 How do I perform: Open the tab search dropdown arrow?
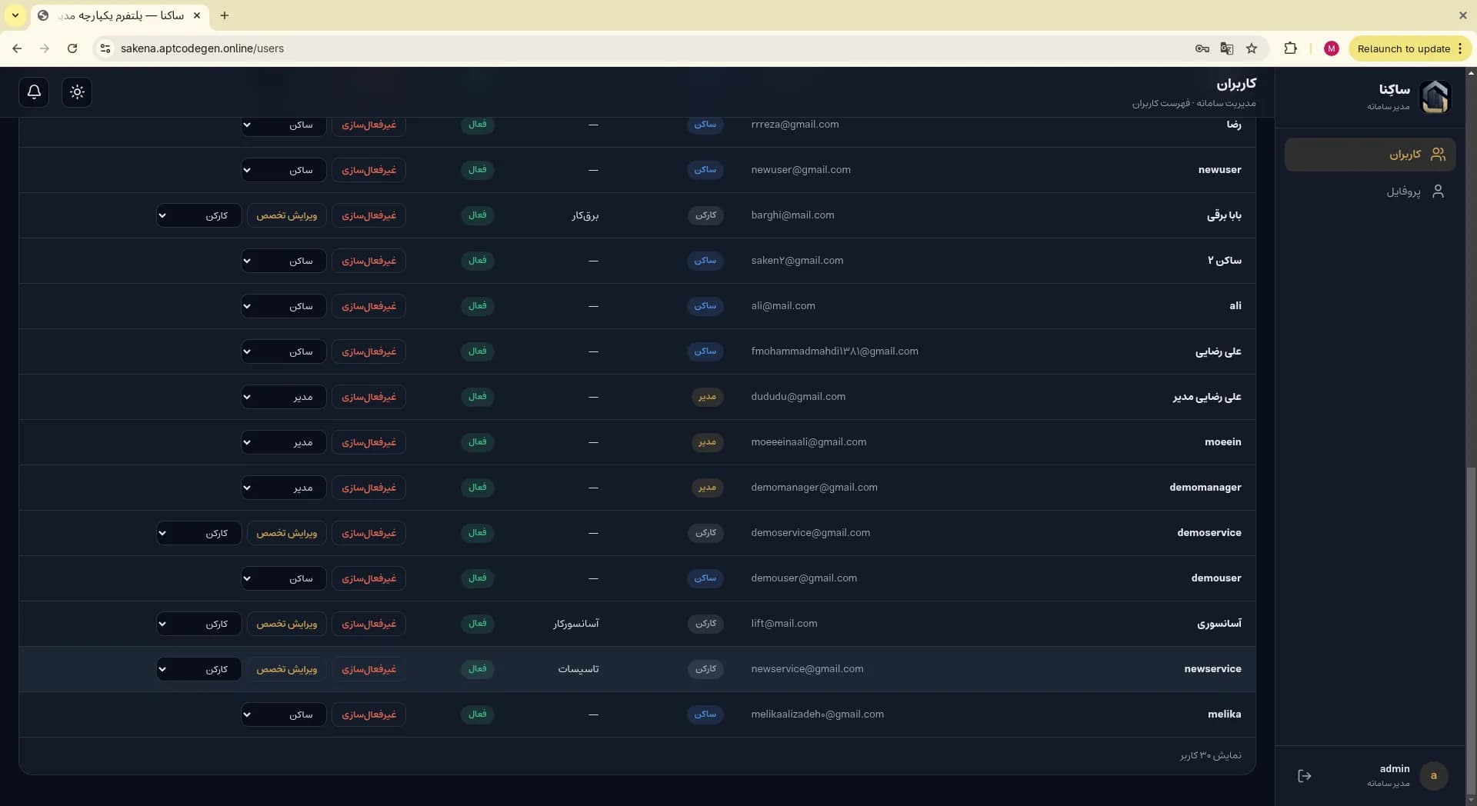coord(15,15)
